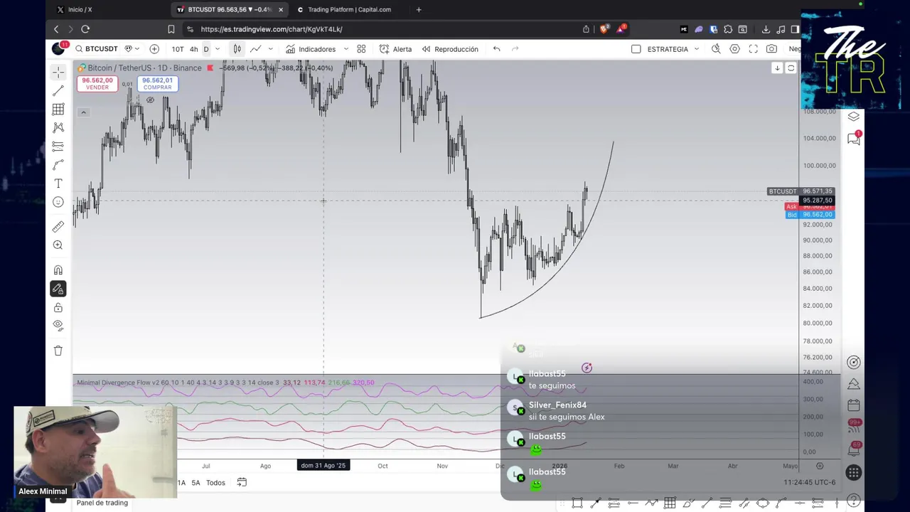Start bar Reproducción replay mode

[x=450, y=49]
